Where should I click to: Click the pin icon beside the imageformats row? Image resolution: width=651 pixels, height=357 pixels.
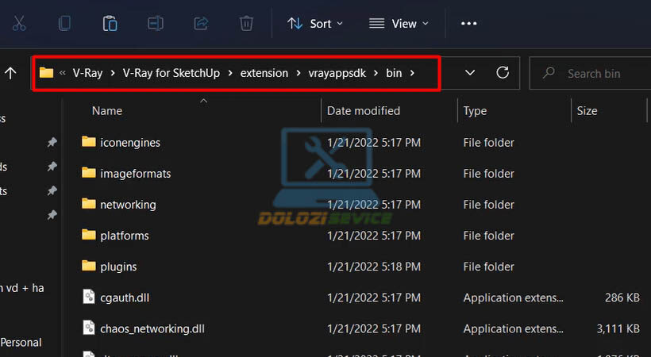[x=52, y=167]
